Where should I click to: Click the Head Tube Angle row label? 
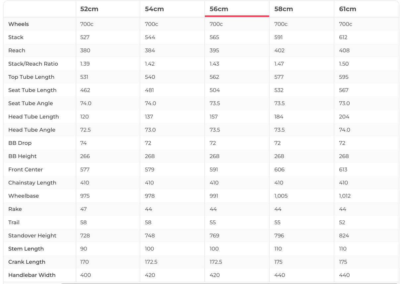coord(32,130)
